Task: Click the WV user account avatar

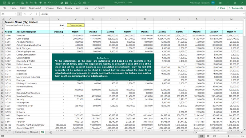Action: [x=213, y=3]
